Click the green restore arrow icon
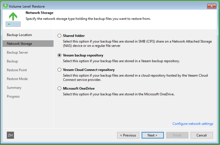This screenshot has height=145, width=220. point(13,19)
